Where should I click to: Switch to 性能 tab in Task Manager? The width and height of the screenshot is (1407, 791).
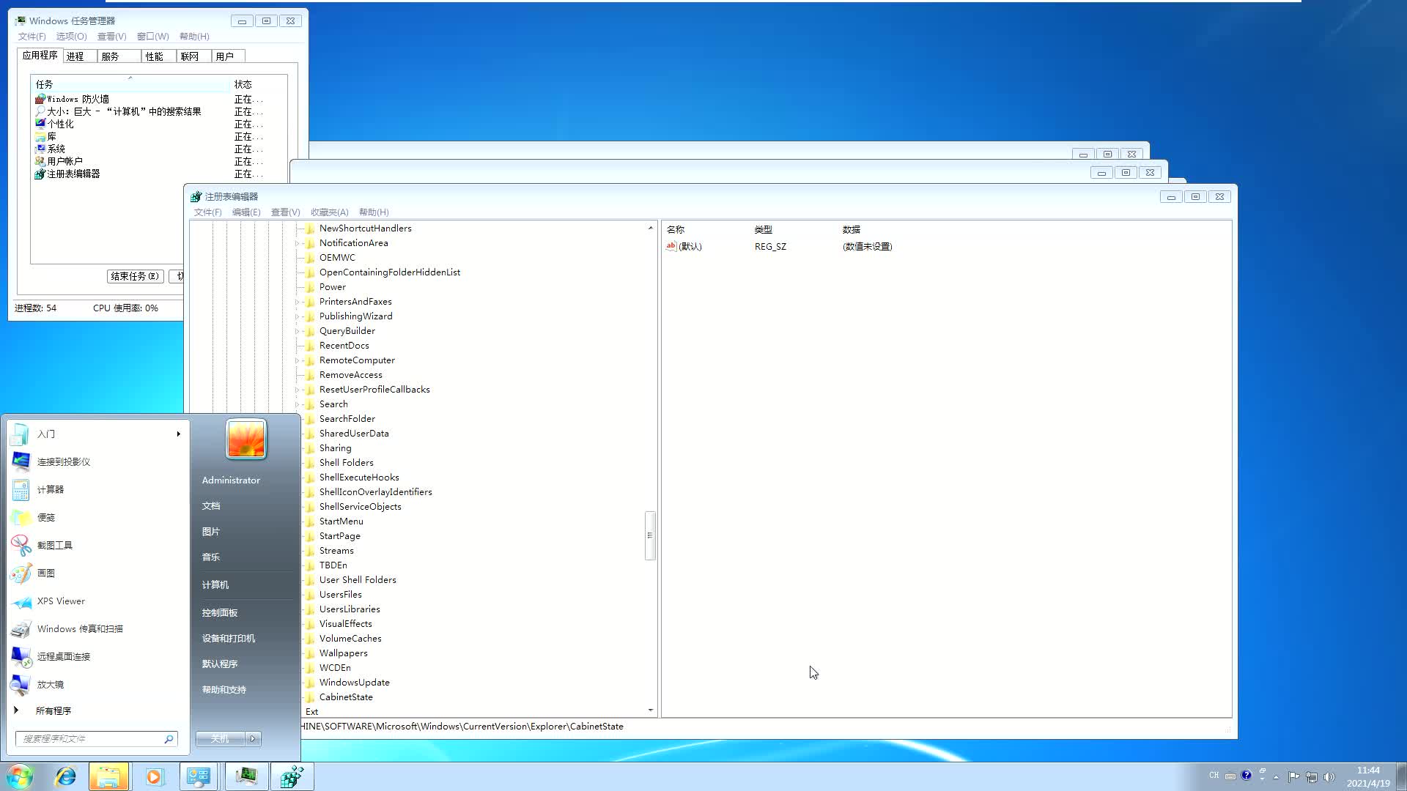158,56
